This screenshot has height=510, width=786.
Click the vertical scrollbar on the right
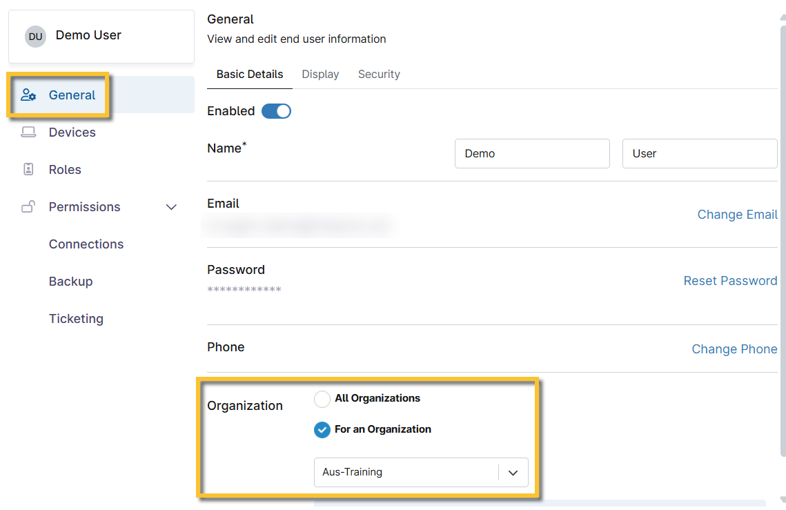tap(782, 242)
